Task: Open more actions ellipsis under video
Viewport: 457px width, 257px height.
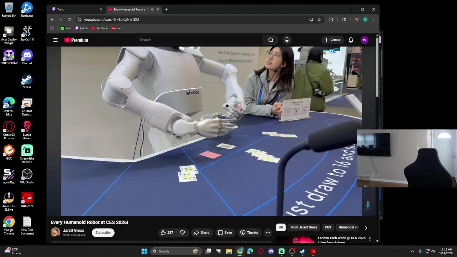Action: 268,233
